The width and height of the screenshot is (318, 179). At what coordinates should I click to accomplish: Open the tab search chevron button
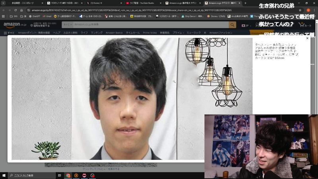tap(3, 3)
